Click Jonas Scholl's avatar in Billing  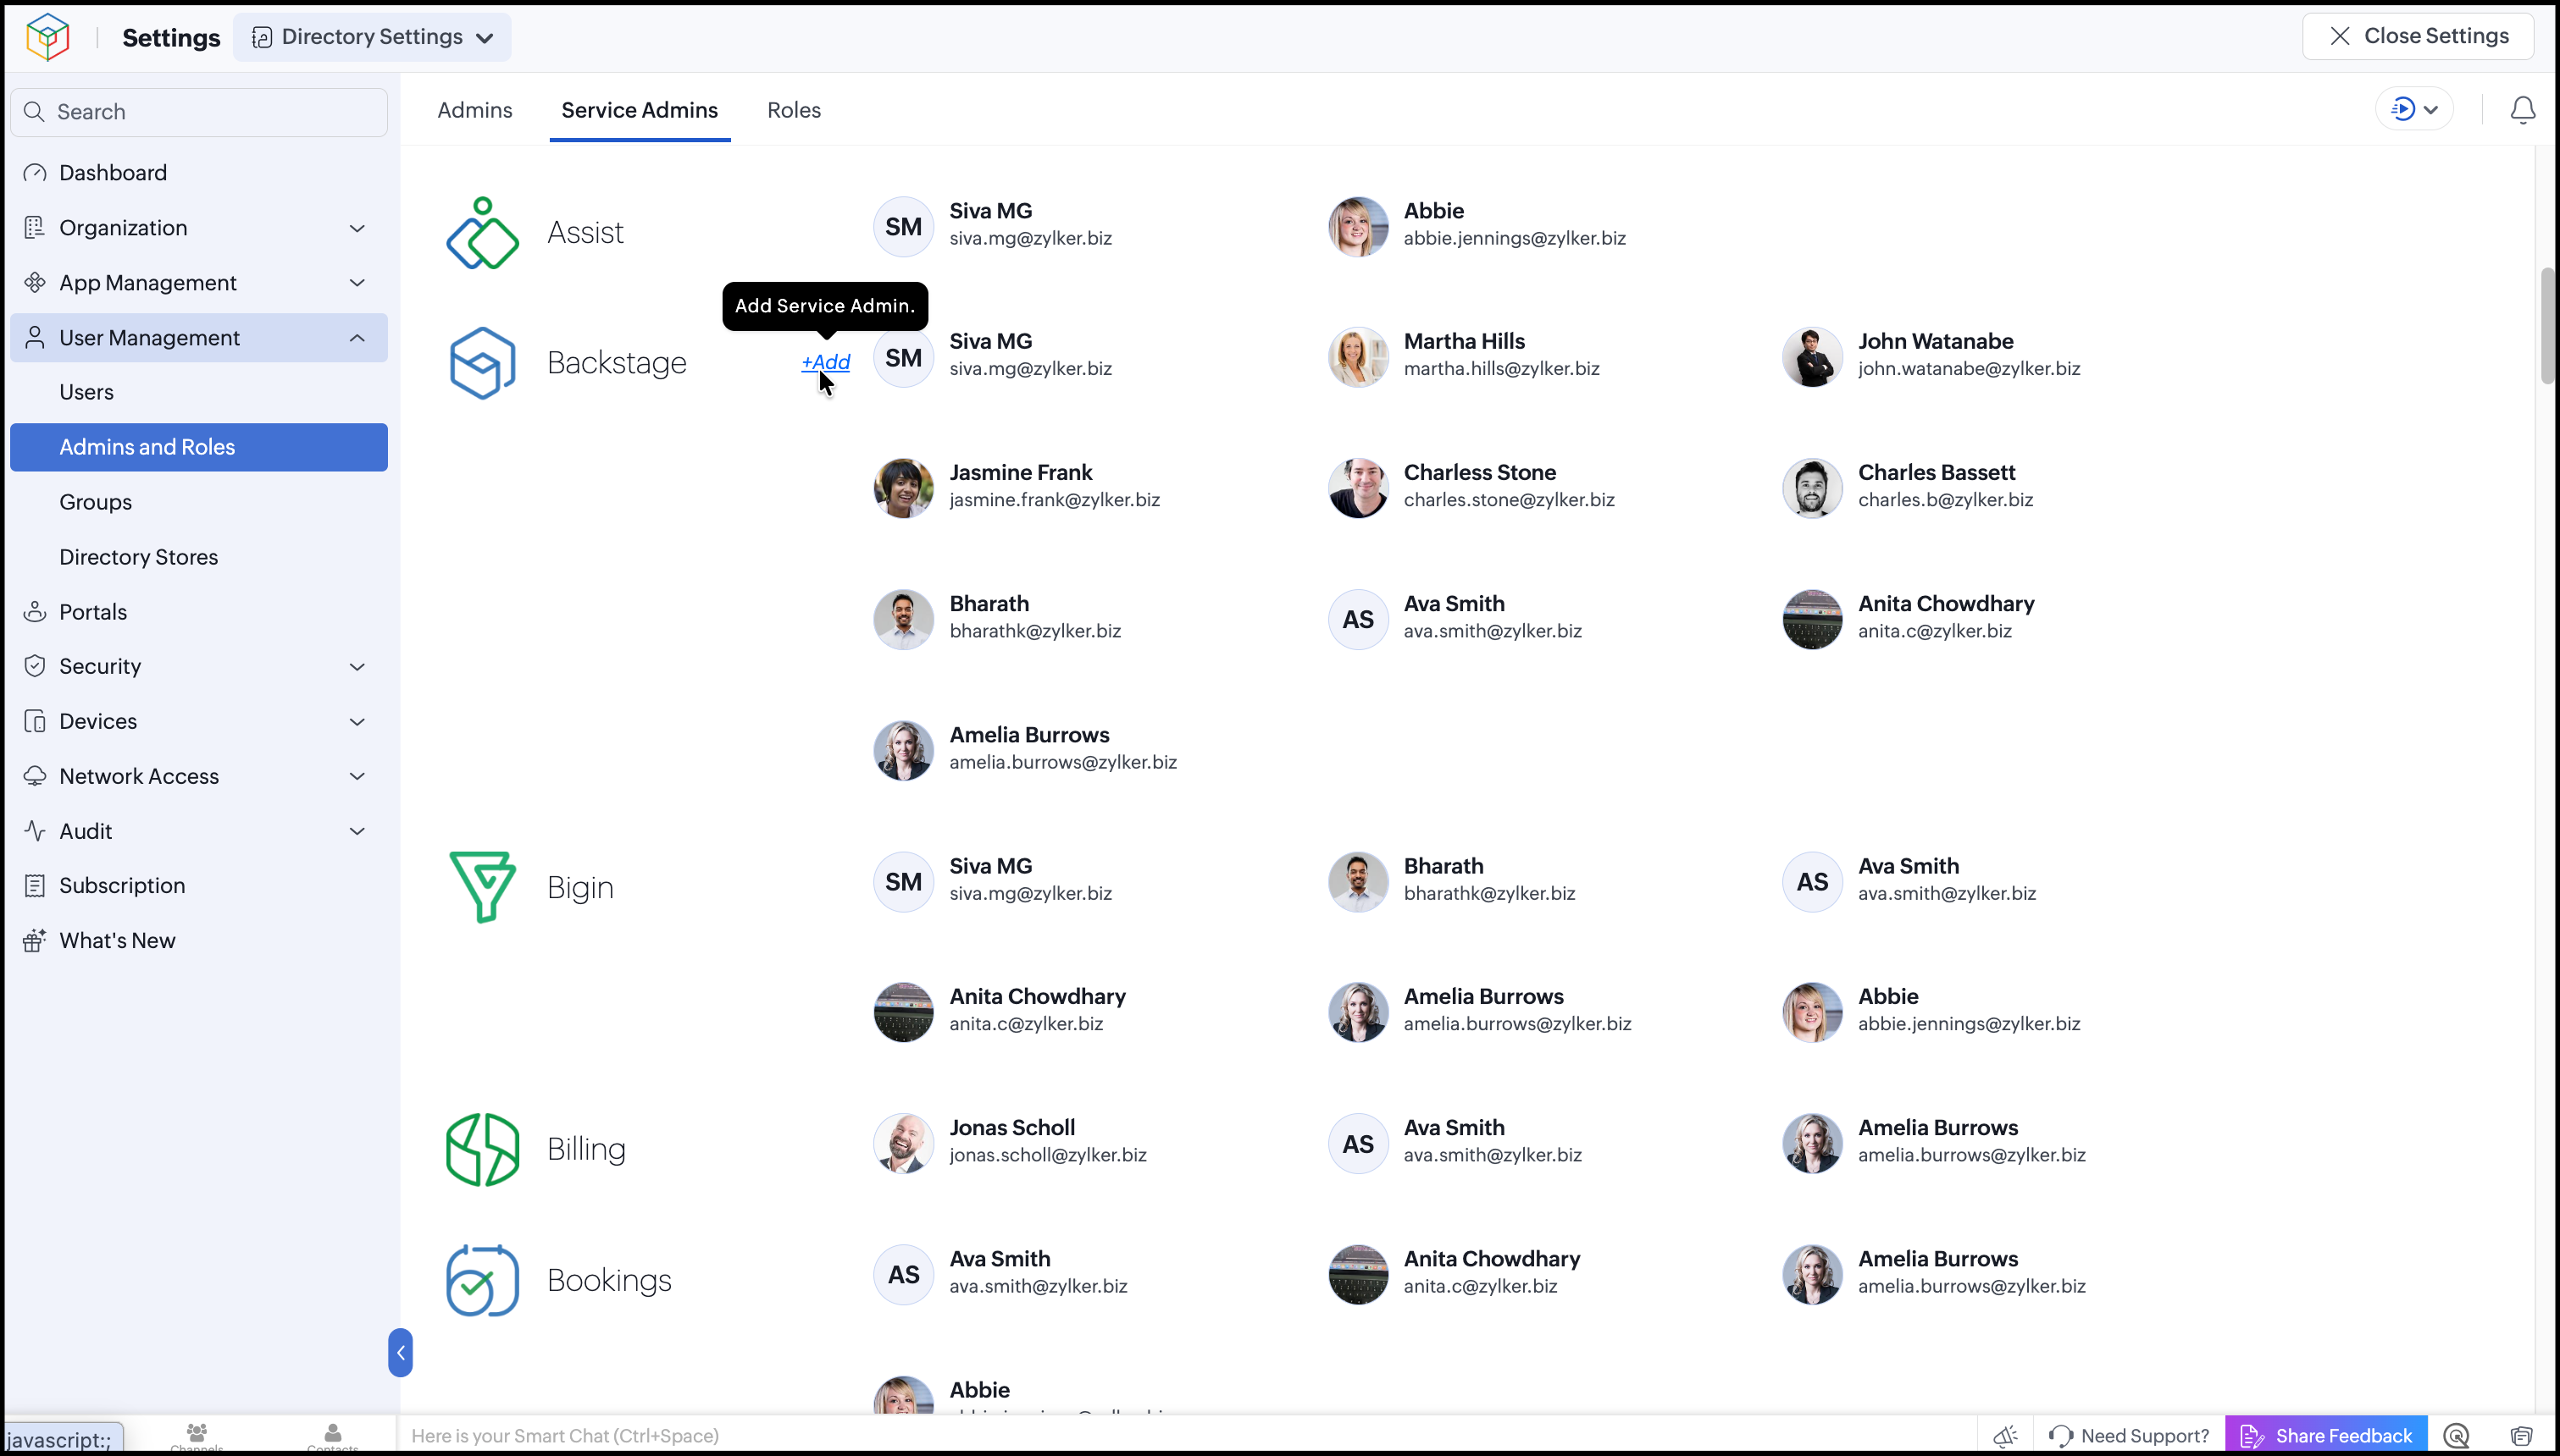(x=903, y=1143)
